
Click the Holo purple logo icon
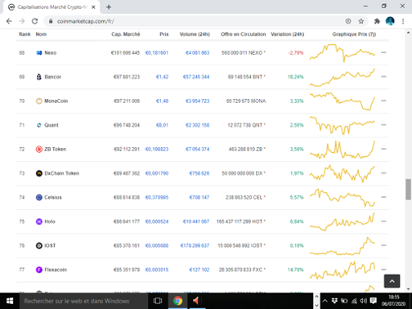point(39,222)
